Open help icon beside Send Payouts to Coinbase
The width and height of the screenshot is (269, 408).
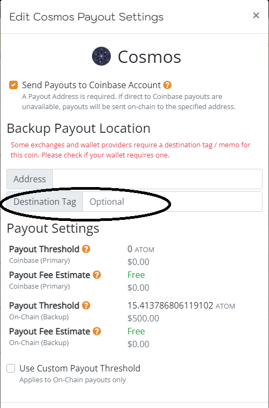click(x=167, y=85)
